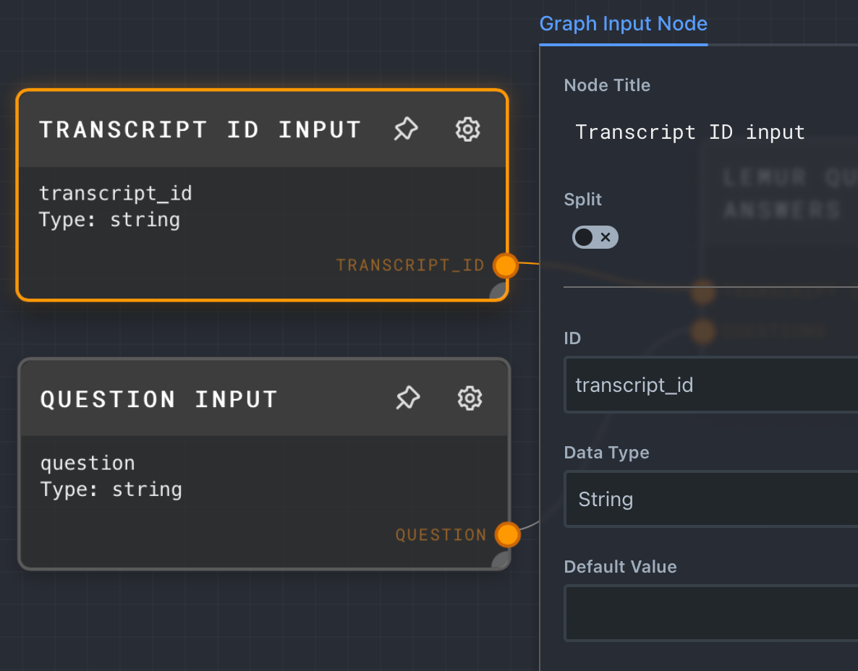858x671 pixels.
Task: Click 'Type: string' in Transcript ID Input node
Action: [x=109, y=220]
